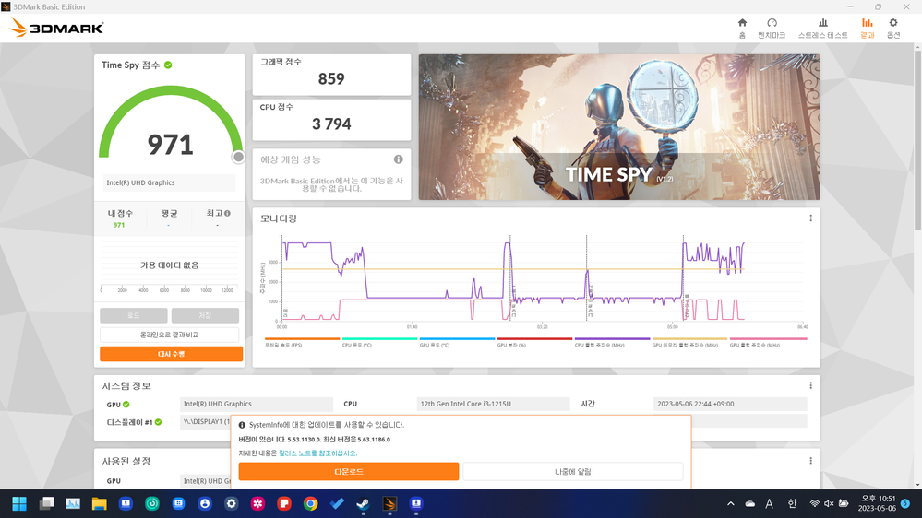Click the 12th Gen Intel Core i3-1215U field
Image resolution: width=922 pixels, height=518 pixels.
(493, 404)
